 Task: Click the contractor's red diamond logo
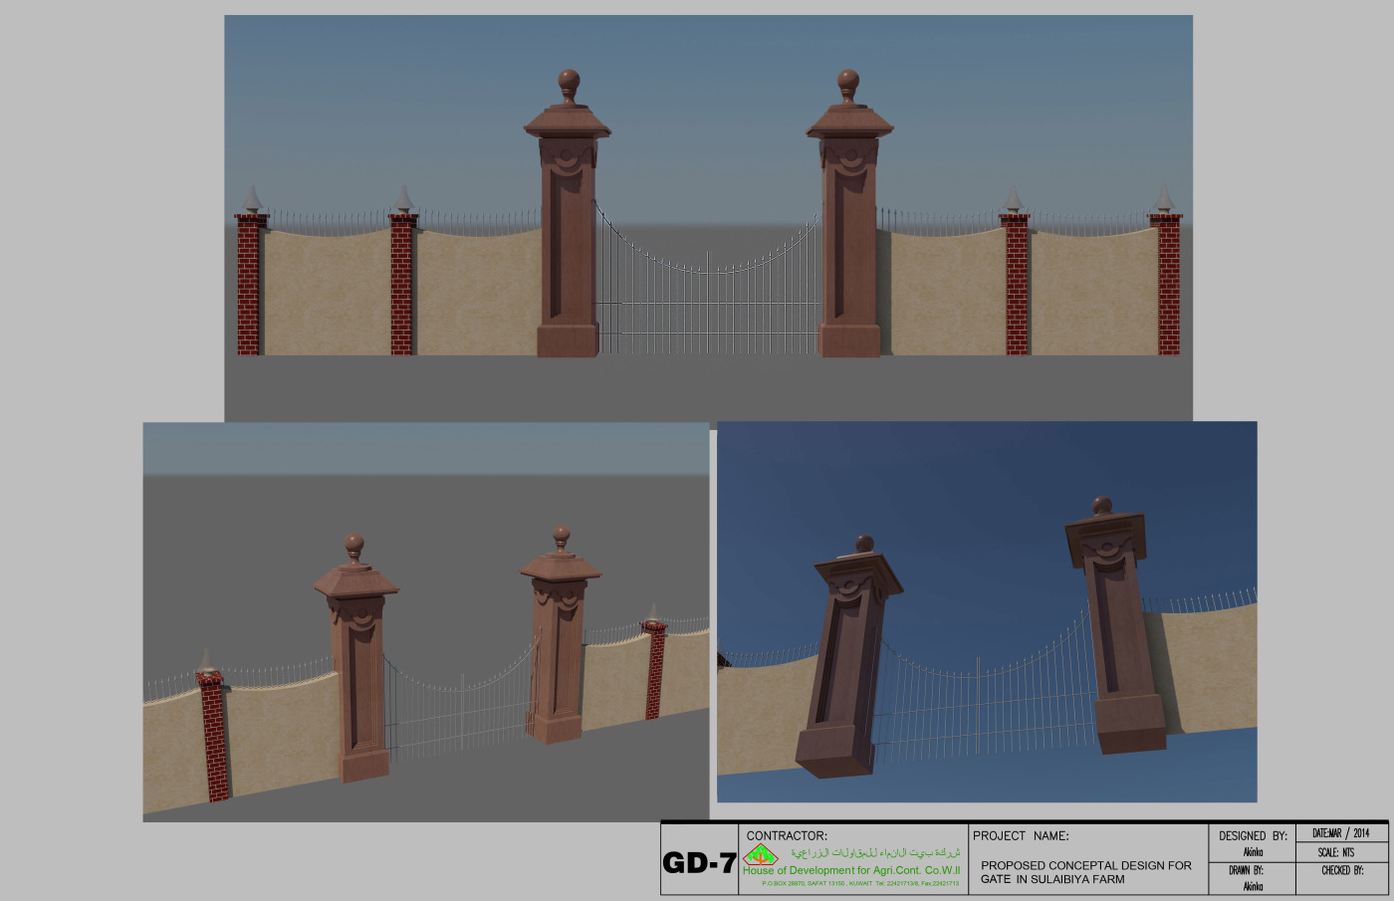[761, 855]
